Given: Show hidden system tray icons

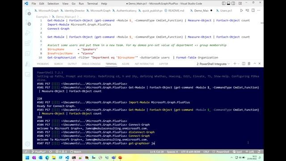Looking at the screenshot, I should (231, 157).
